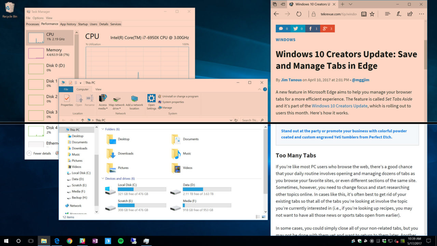Open the Windows 10 Creators Update link
This screenshot has width=437, height=246.
(x=339, y=106)
